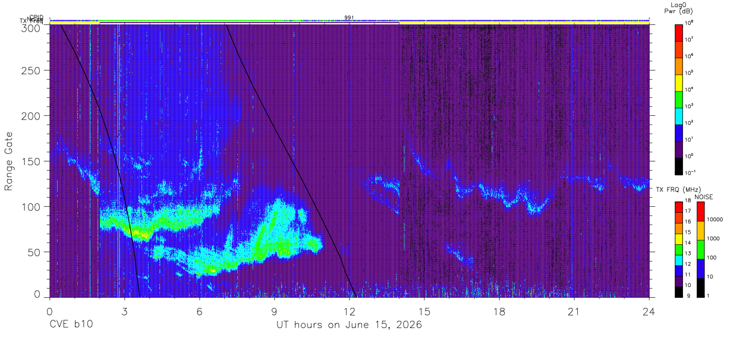
Task: Click the '3' tick on the UT hours axis
Action: coord(124,311)
